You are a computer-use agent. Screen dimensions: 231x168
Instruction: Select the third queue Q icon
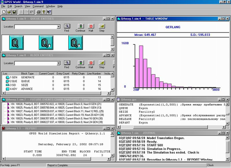coord(75,43)
